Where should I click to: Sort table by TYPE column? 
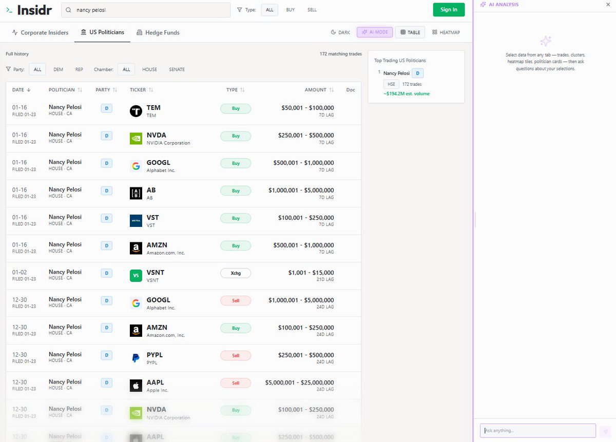pos(236,90)
